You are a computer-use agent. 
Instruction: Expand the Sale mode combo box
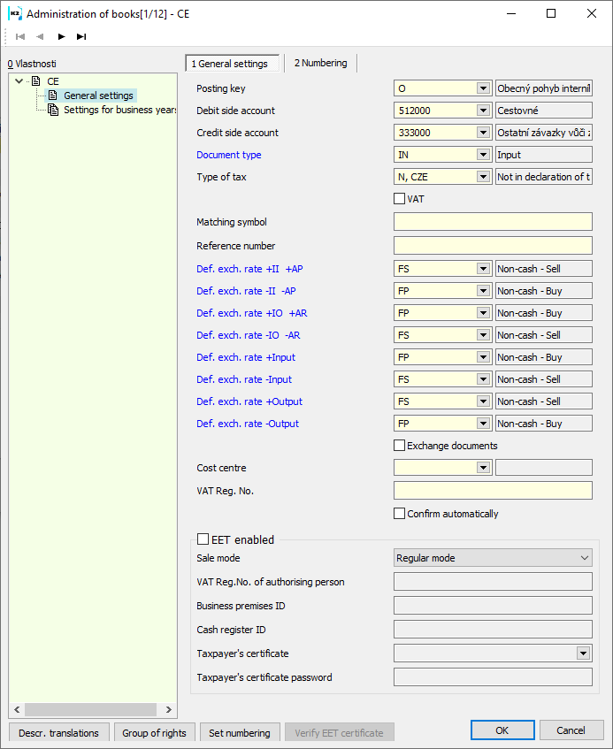(x=584, y=558)
